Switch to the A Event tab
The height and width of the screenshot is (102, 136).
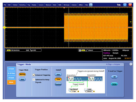coord(11,69)
